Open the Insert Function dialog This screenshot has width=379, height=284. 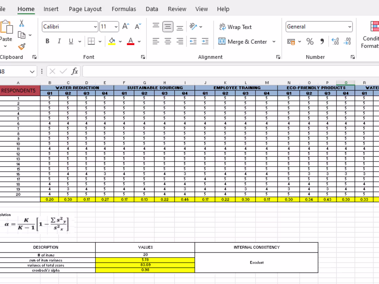(x=74, y=71)
